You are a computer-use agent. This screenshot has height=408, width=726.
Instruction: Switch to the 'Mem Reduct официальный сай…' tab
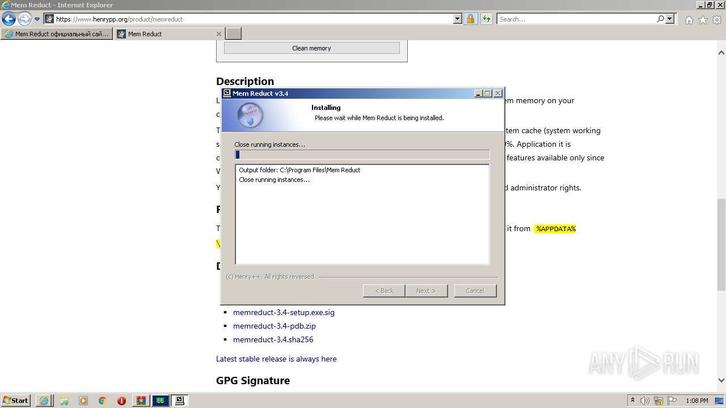[x=57, y=34]
